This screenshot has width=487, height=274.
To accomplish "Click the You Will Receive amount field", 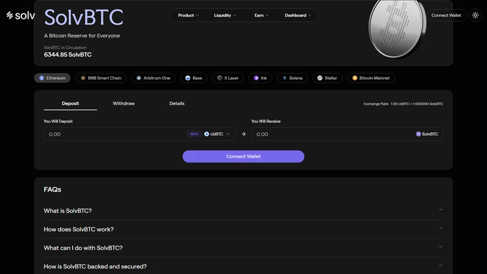I will [x=347, y=134].
